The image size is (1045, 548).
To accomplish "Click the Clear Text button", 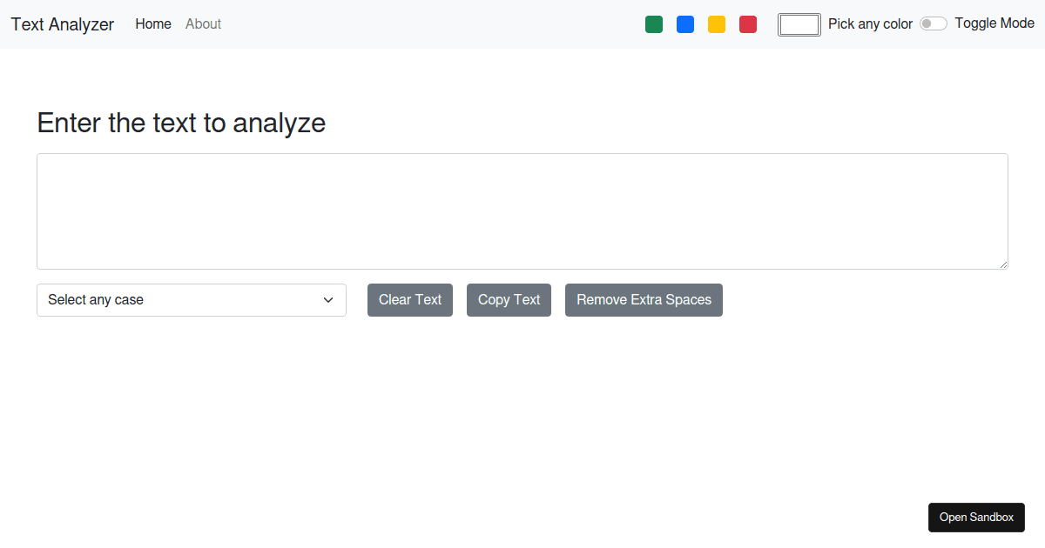I will pos(409,299).
